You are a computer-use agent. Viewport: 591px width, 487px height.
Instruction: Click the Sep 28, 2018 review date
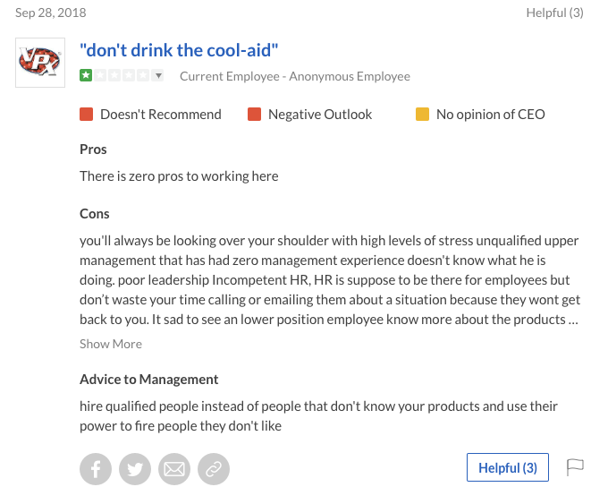point(50,13)
